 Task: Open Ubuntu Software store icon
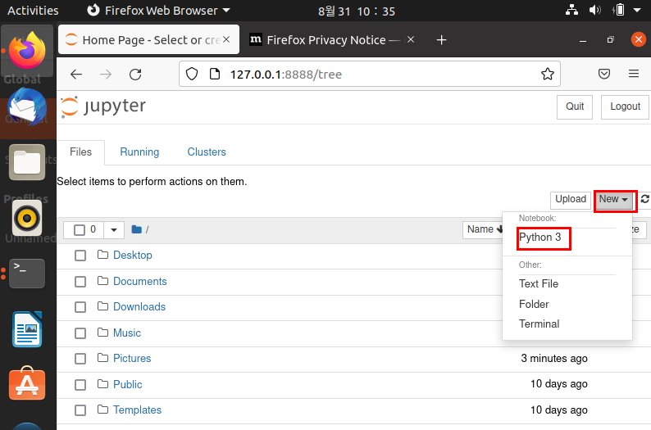27,383
